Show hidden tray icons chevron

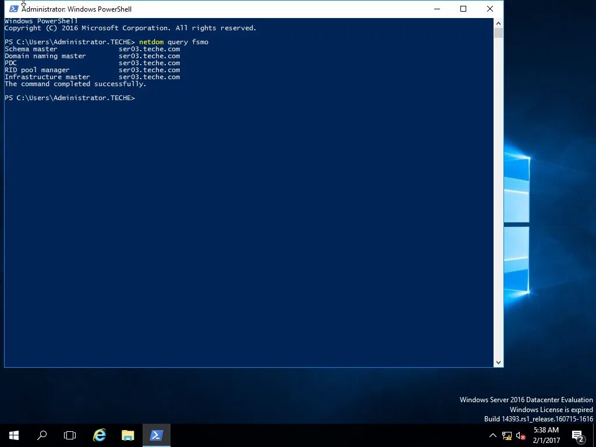click(492, 435)
